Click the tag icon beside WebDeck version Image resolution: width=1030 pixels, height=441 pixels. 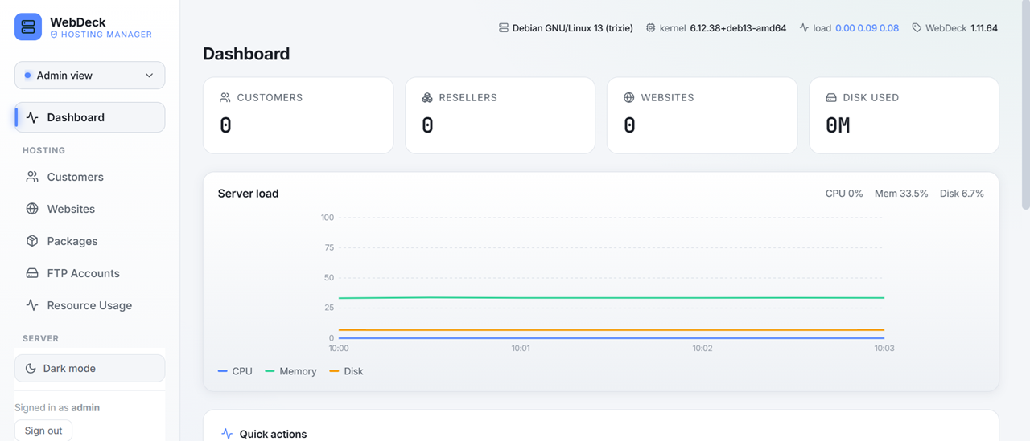click(917, 27)
